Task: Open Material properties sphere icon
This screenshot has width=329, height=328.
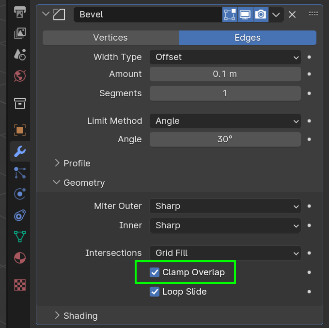Action: click(20, 257)
